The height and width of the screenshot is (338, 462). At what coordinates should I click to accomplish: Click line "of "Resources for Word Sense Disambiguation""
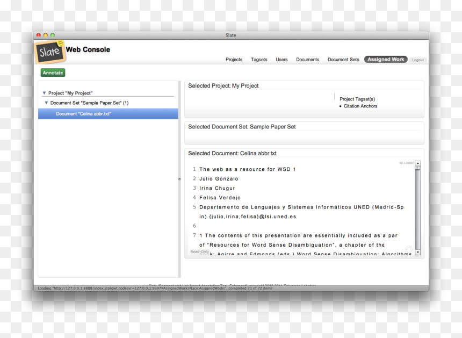point(292,245)
